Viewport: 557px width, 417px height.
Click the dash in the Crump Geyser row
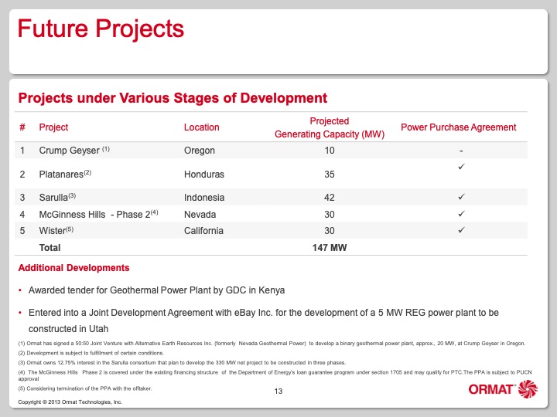[x=461, y=151]
